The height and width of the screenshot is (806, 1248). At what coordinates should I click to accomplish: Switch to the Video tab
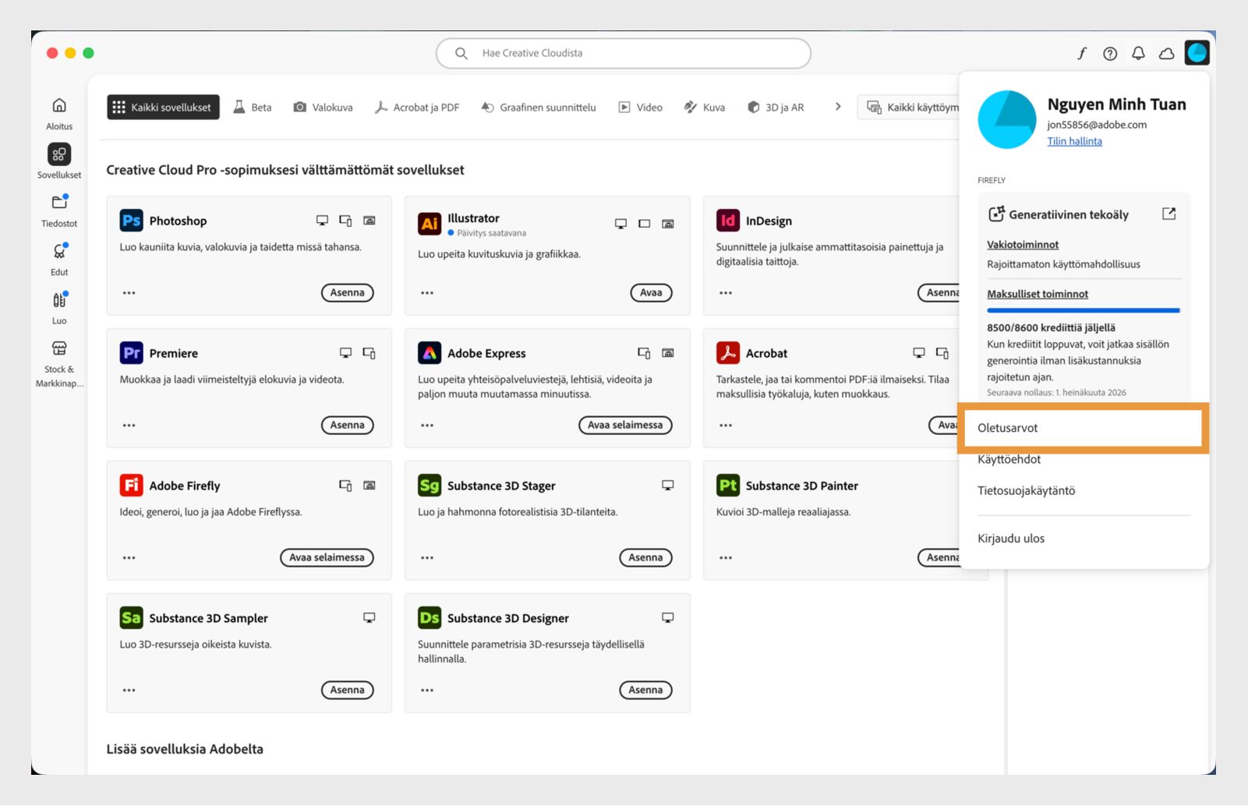641,107
